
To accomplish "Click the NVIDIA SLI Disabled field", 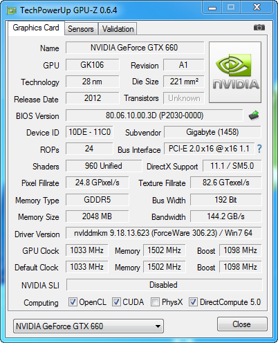I will click(x=164, y=285).
